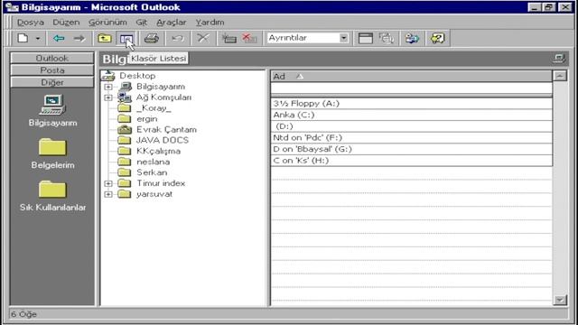Toggle the preview pane toolbar icon
Viewport: 578px width, 325px height.
click(x=365, y=38)
